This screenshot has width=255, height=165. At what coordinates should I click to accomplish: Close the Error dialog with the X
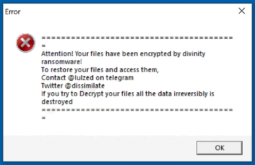click(x=242, y=11)
